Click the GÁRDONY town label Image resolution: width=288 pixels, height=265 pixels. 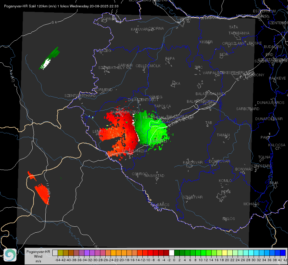pyautogui.click(x=255, y=75)
